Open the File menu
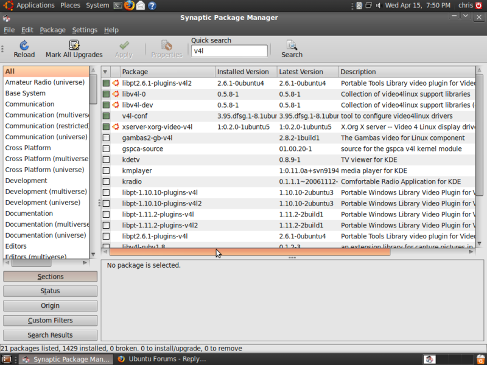 pos(9,30)
